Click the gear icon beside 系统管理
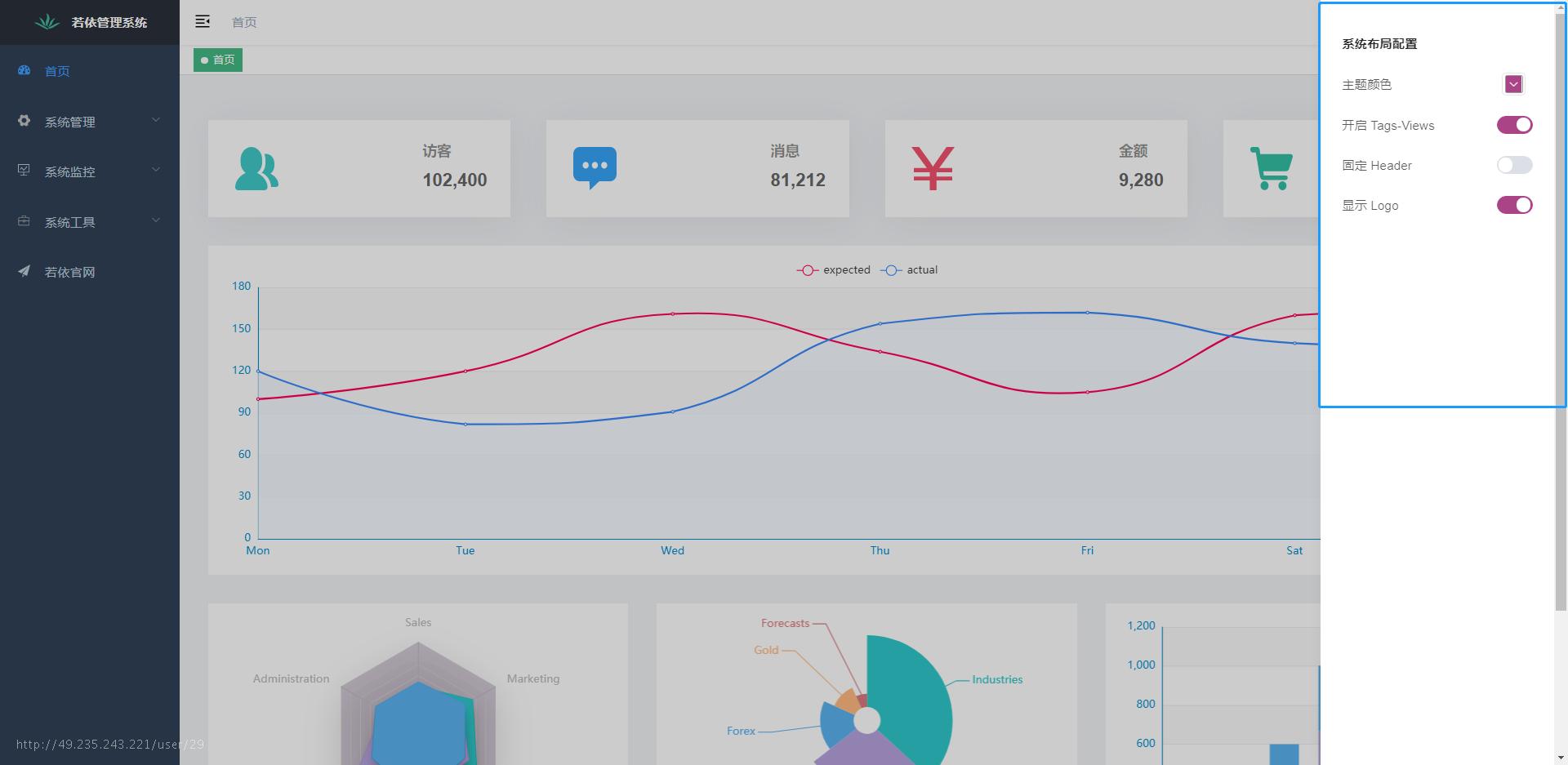This screenshot has height=765, width=1568. (24, 121)
